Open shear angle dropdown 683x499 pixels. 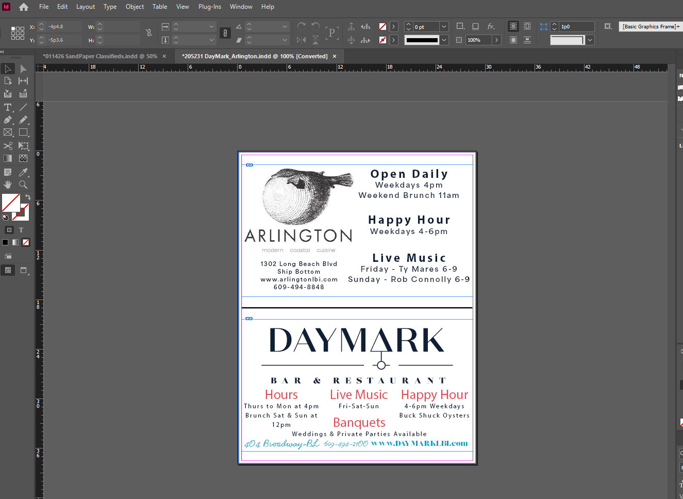point(285,40)
